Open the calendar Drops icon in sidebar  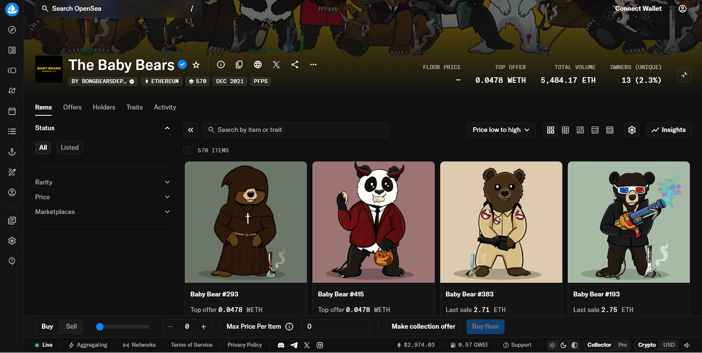point(12,111)
